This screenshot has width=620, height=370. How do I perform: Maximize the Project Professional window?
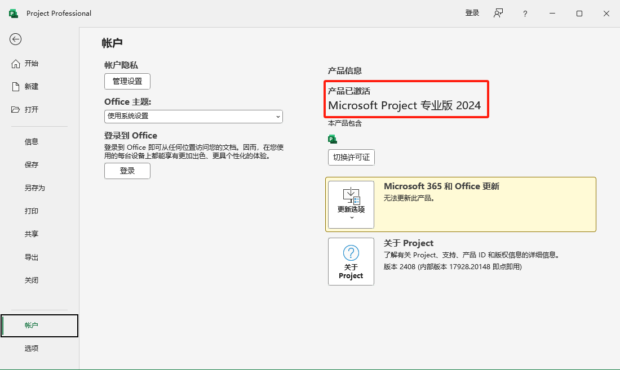(579, 14)
